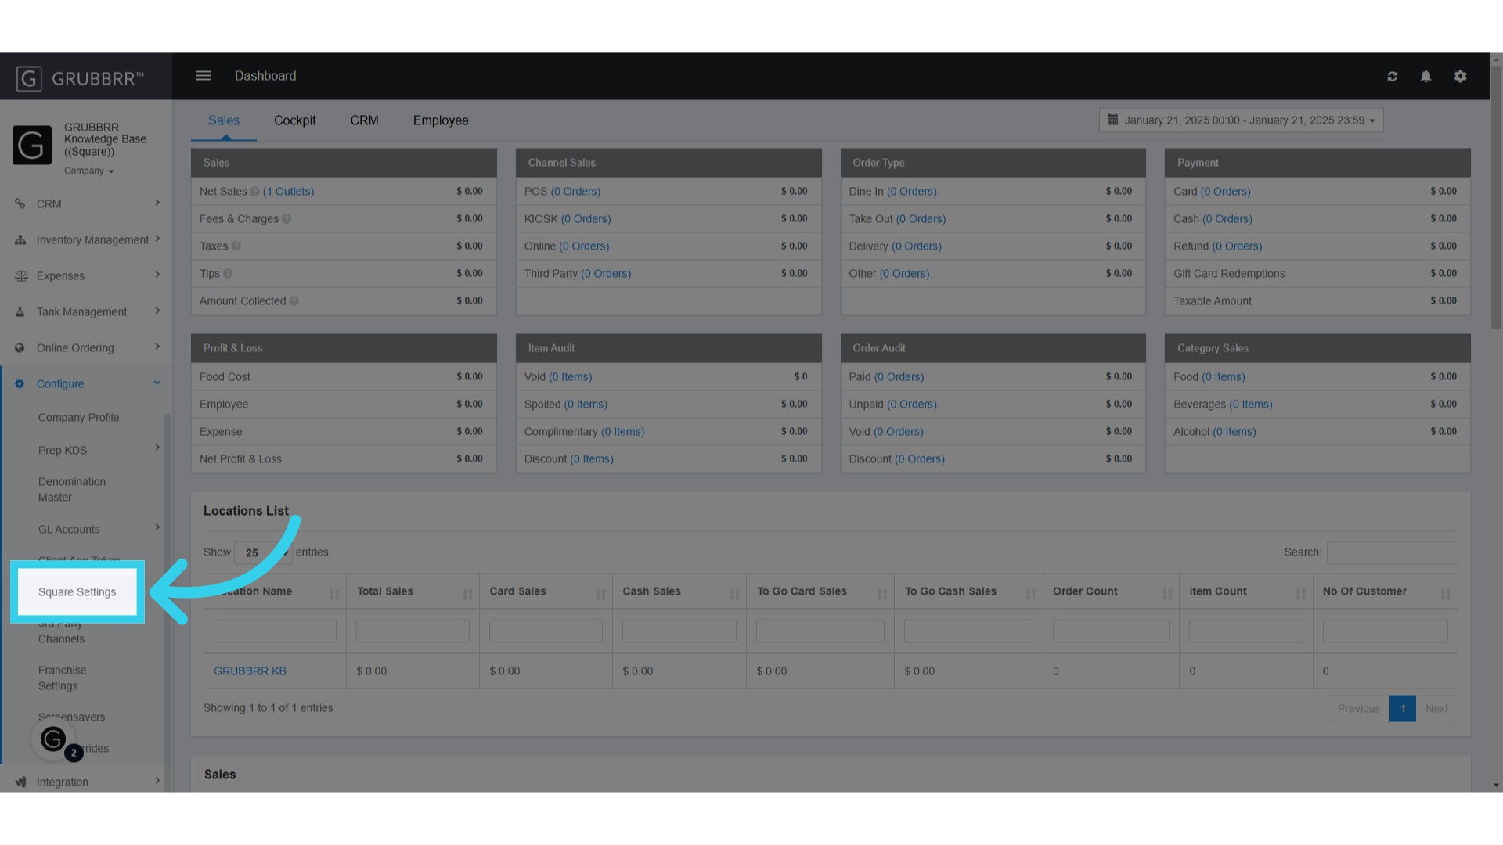The image size is (1503, 845).
Task: Open the floating G chat widget
Action: (53, 739)
